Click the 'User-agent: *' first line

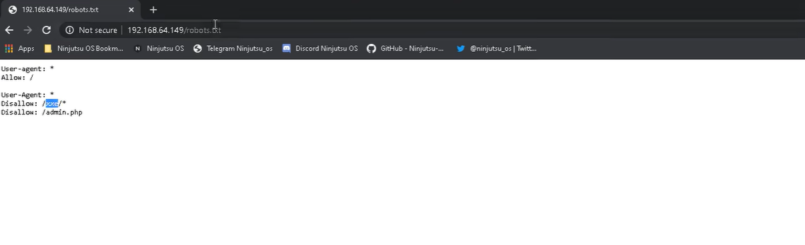point(27,69)
